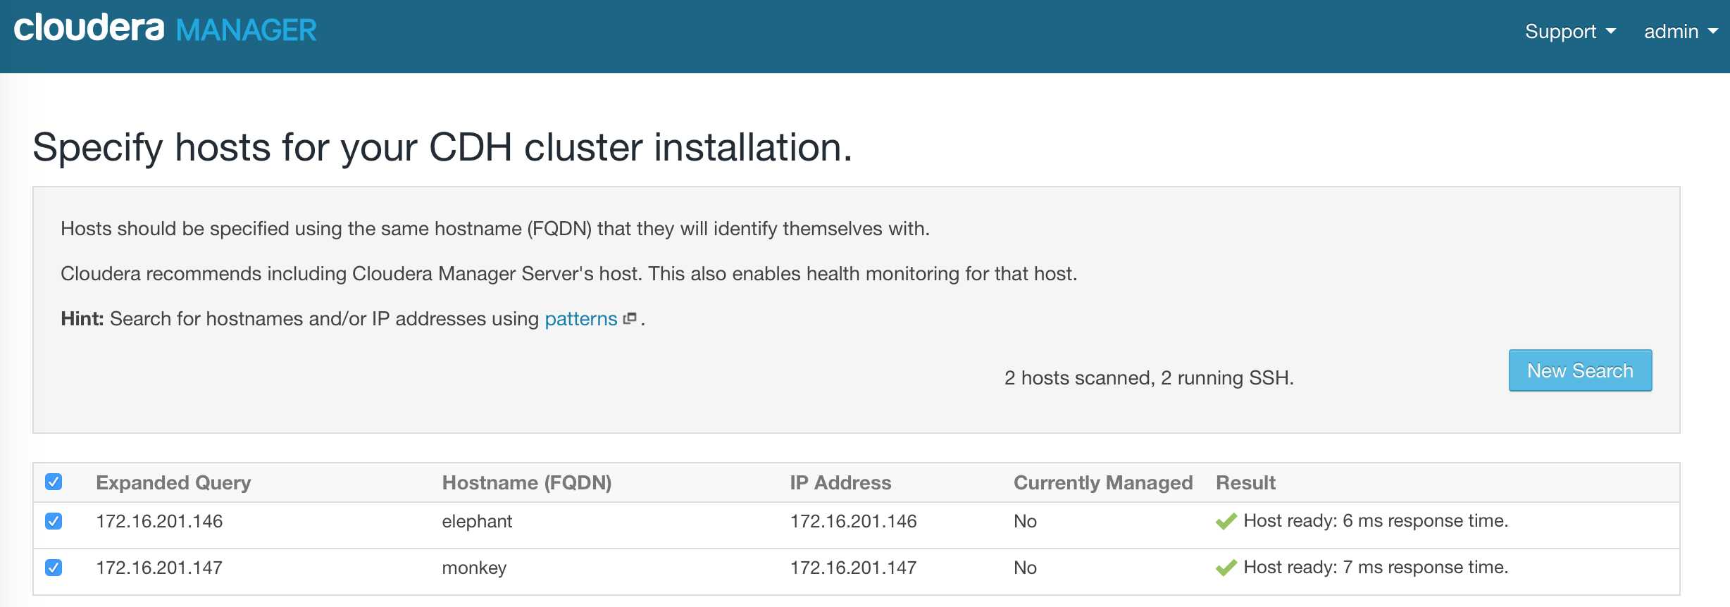Click the 'Specify hosts for your CDH' heading

point(442,148)
